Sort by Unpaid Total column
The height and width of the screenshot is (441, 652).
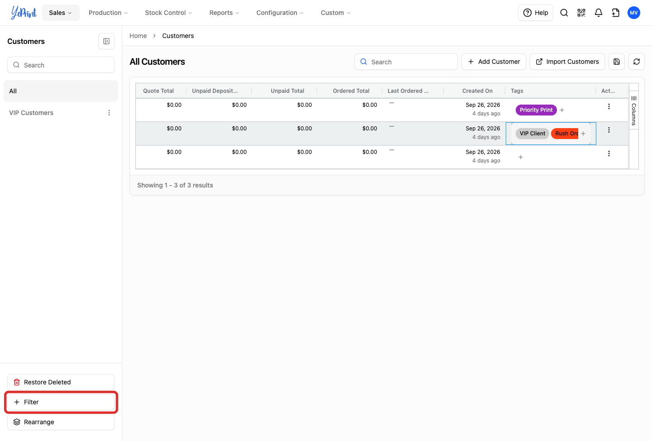288,91
